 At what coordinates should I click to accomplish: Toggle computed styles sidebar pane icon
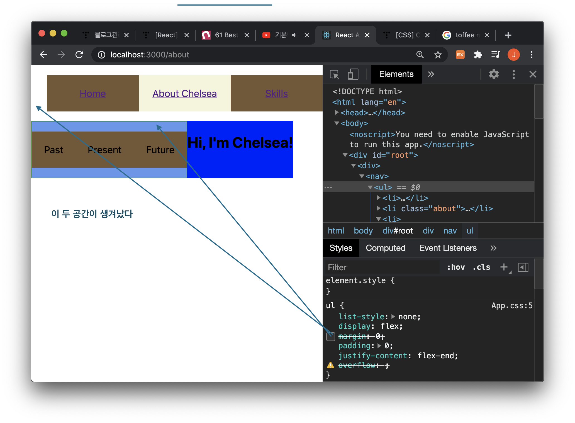[523, 267]
